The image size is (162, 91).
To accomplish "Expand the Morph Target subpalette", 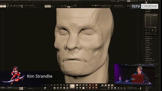I will pyautogui.click(x=149, y=53).
